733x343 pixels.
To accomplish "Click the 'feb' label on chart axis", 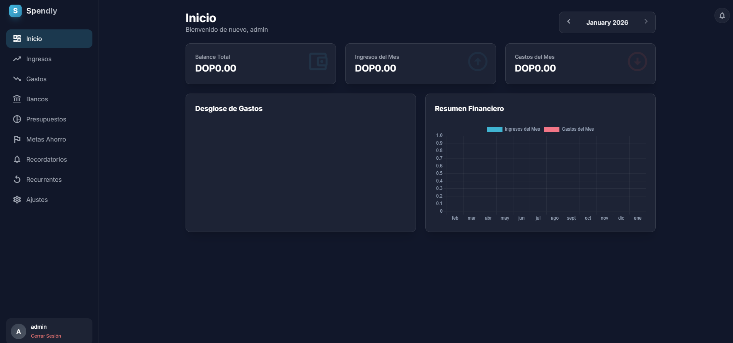I will [455, 218].
